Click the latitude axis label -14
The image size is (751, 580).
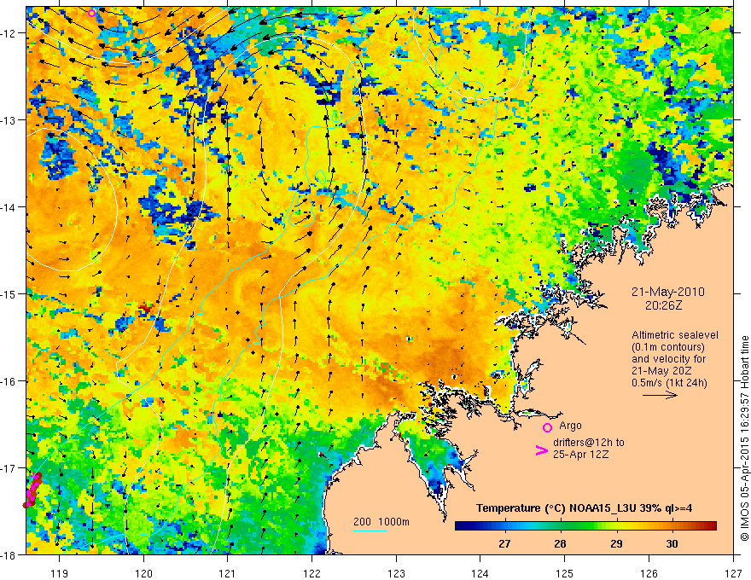pos(9,207)
